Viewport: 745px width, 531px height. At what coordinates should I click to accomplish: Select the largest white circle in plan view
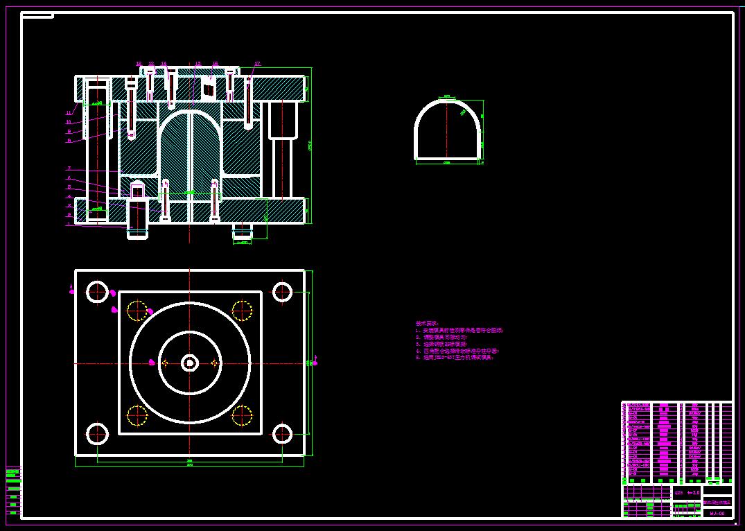coord(190,363)
